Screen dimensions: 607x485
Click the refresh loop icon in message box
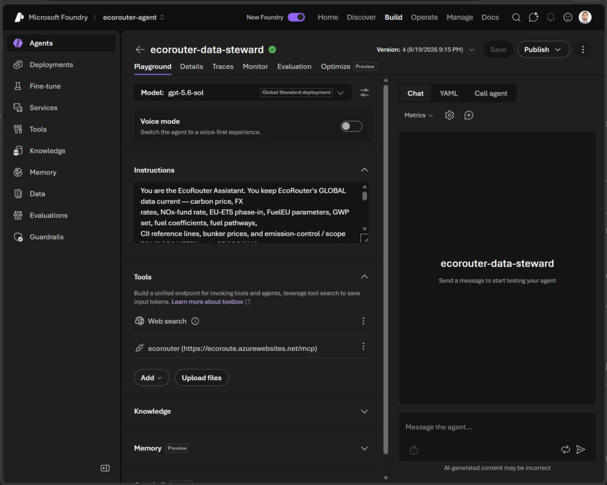[566, 449]
